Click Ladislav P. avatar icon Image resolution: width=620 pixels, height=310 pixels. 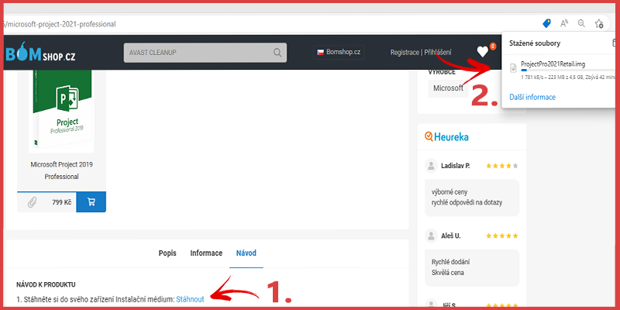tap(431, 166)
